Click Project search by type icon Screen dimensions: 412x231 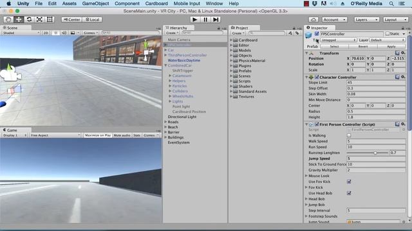[x=290, y=33]
